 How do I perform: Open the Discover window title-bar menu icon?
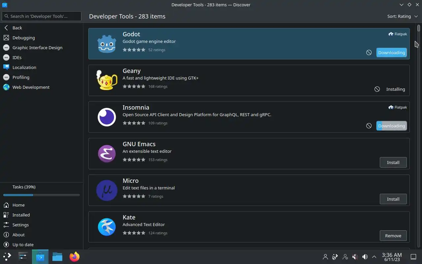(5, 5)
